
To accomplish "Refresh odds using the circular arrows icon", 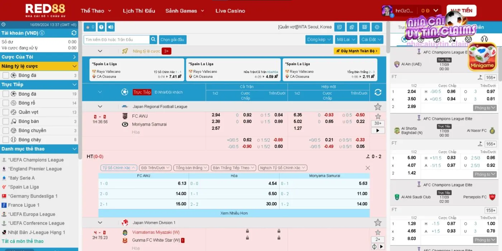I will (x=378, y=92).
